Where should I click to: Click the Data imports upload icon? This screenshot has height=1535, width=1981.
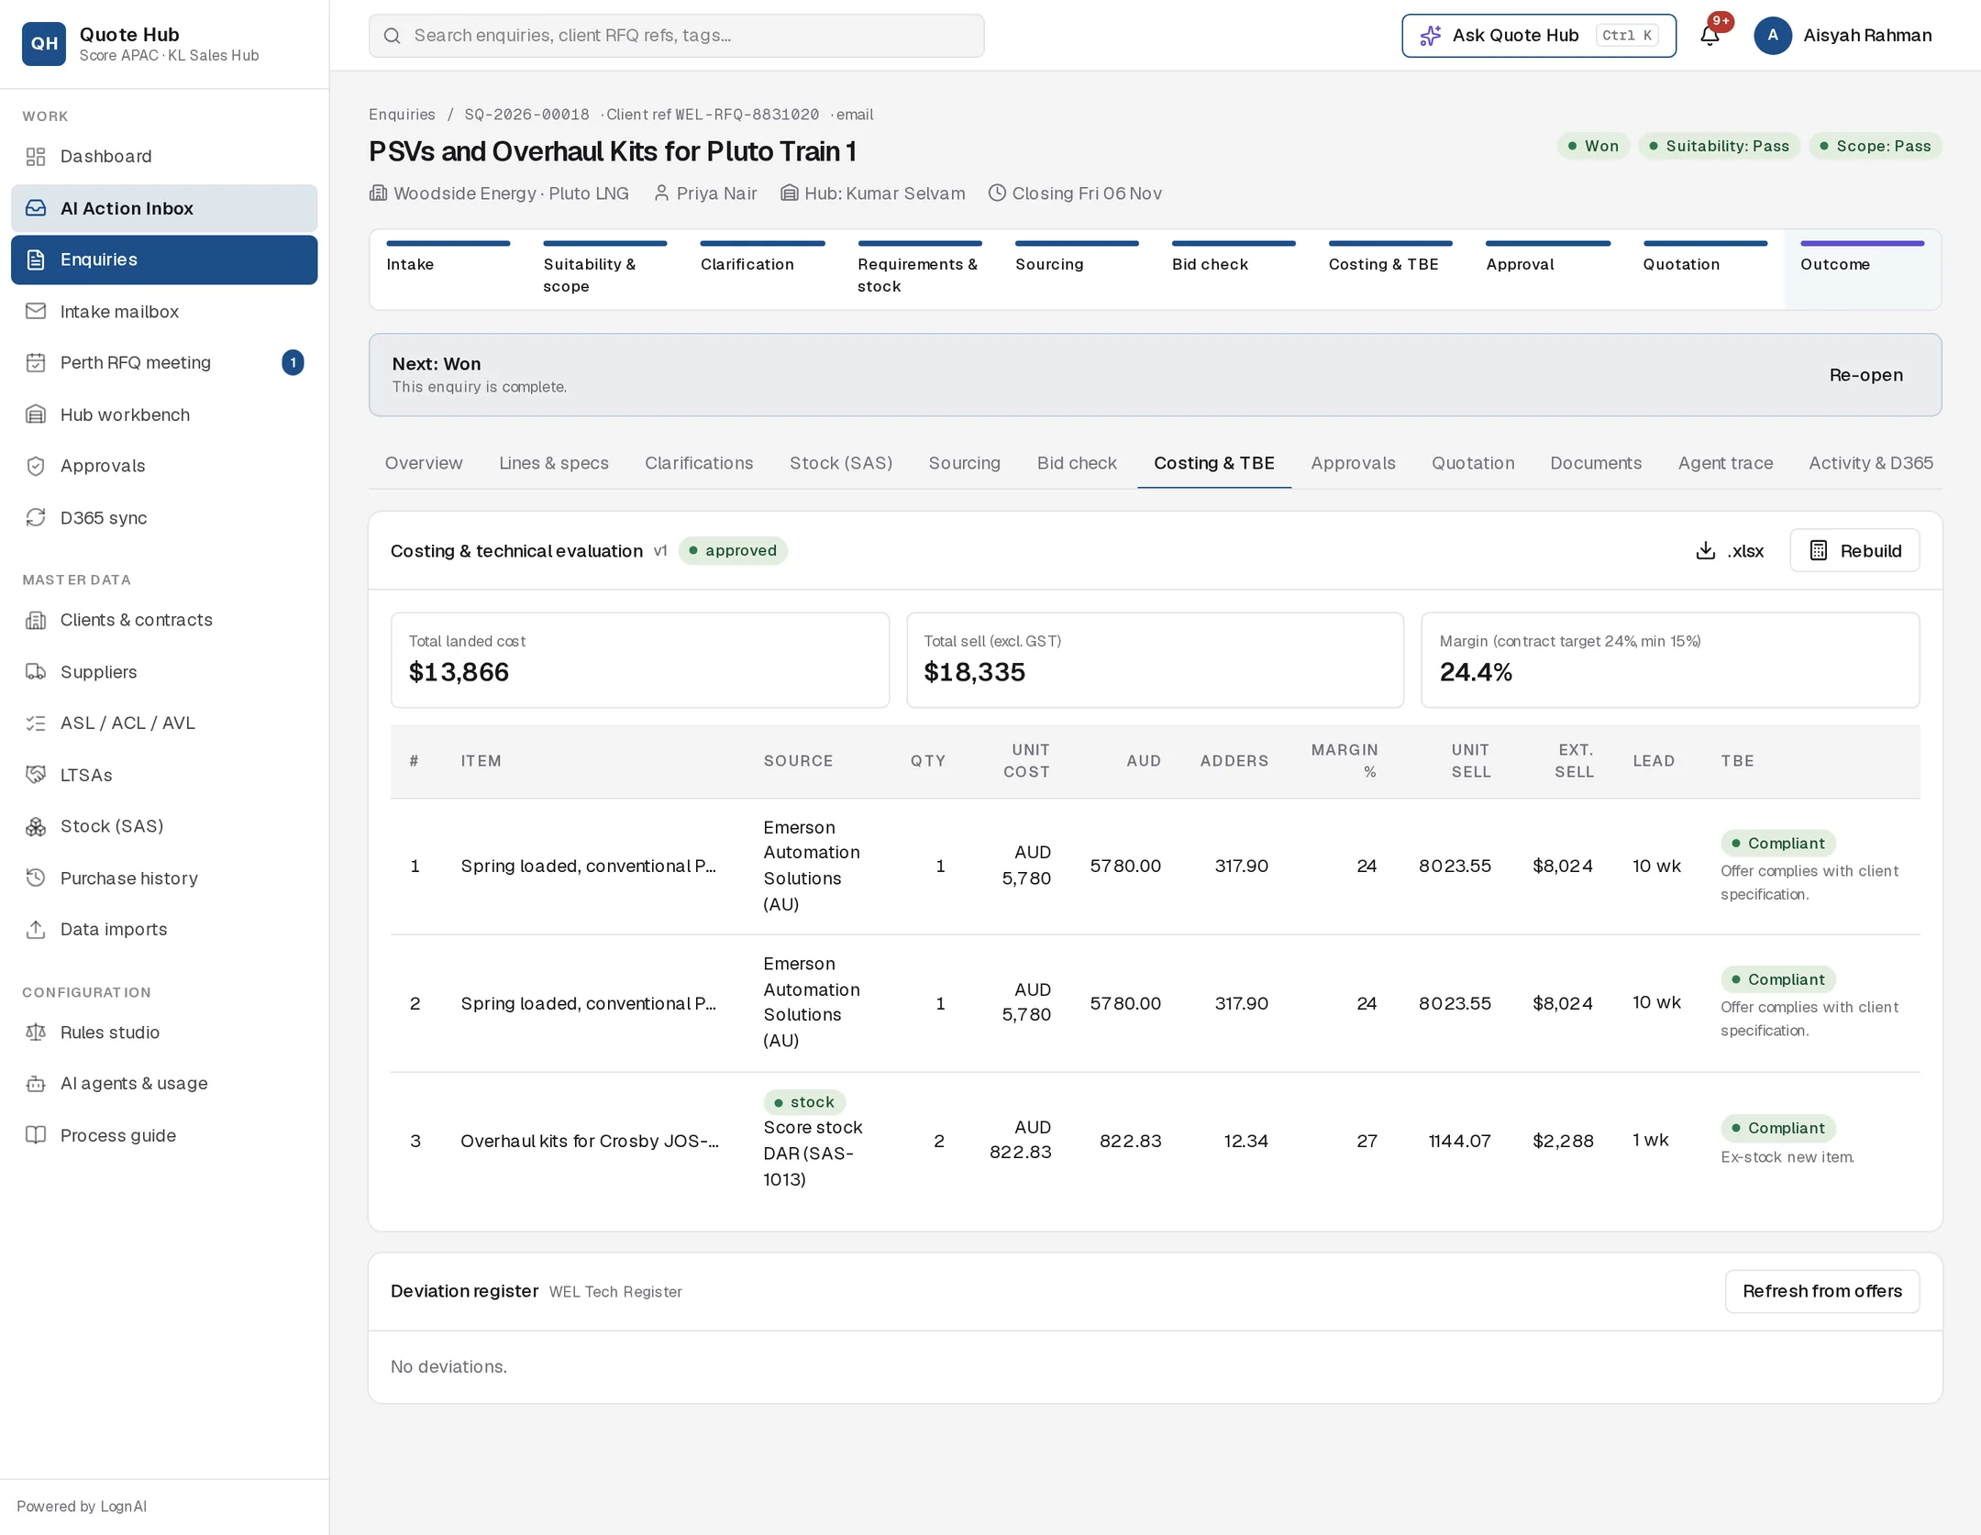pyautogui.click(x=36, y=929)
